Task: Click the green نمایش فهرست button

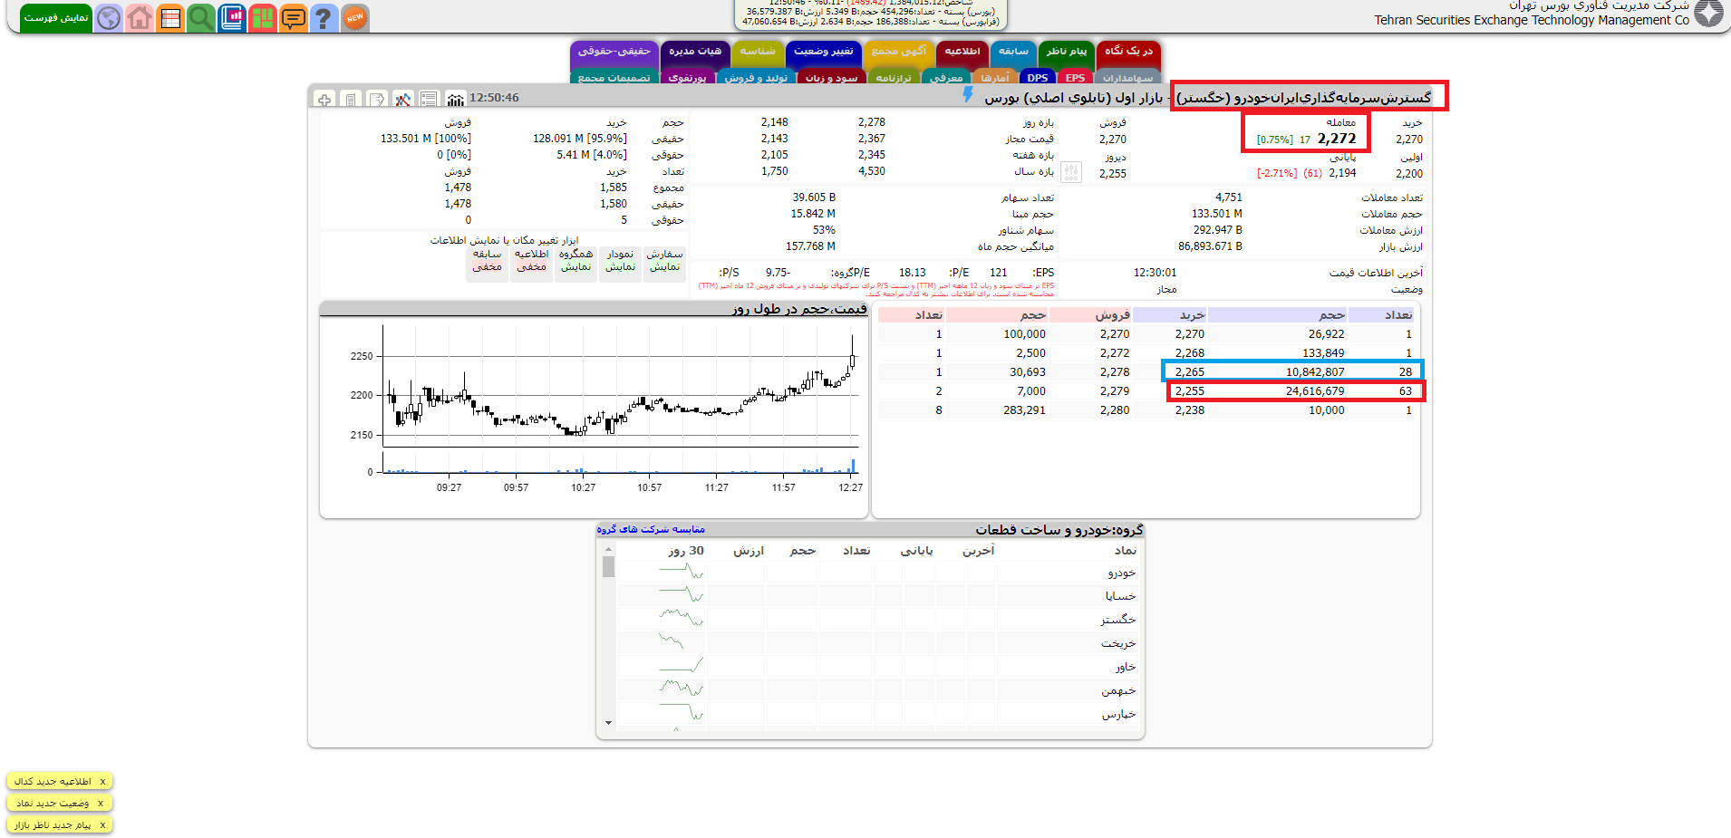Action: (56, 18)
